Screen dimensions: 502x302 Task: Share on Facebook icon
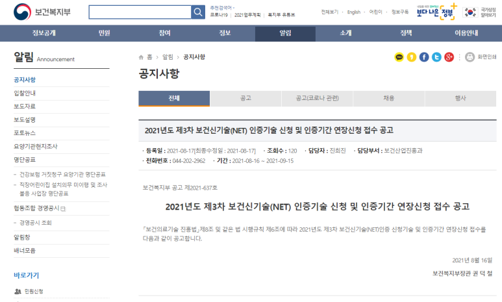point(424,57)
